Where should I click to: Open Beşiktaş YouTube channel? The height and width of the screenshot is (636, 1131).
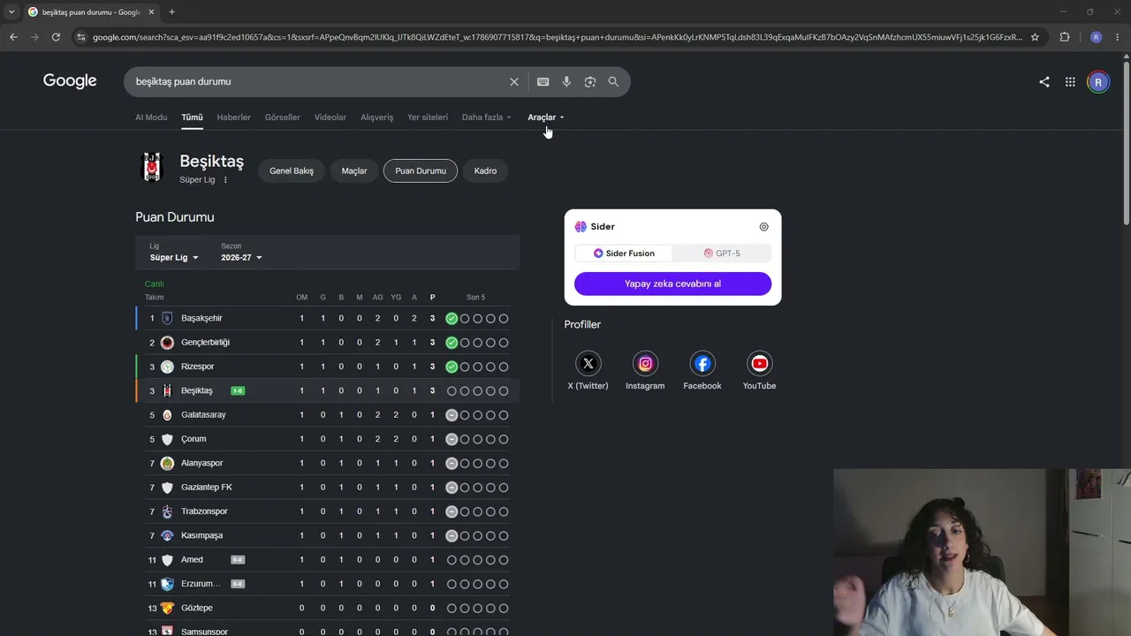click(759, 363)
